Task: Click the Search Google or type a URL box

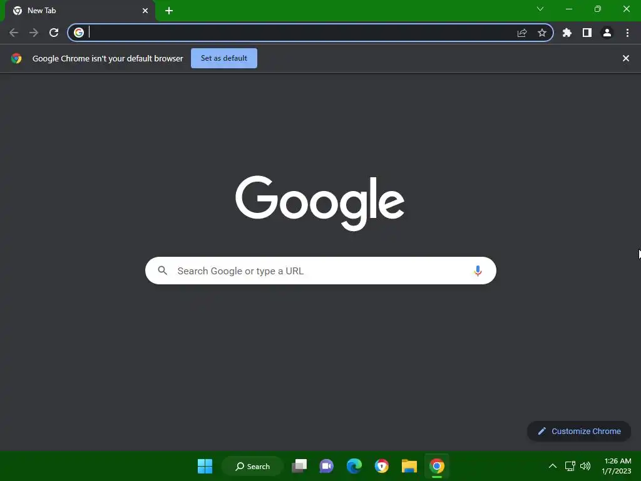Action: (321, 271)
